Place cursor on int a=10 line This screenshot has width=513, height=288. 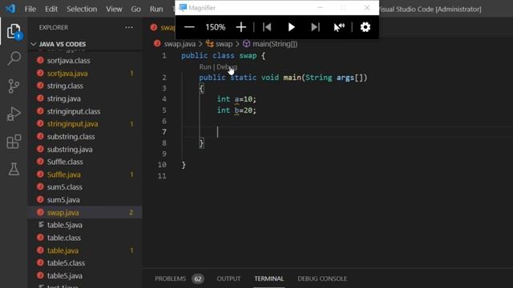click(236, 99)
